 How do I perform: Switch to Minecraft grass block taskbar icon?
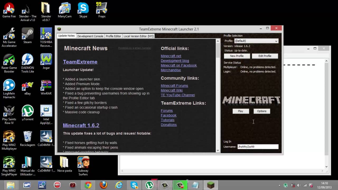[211, 185]
